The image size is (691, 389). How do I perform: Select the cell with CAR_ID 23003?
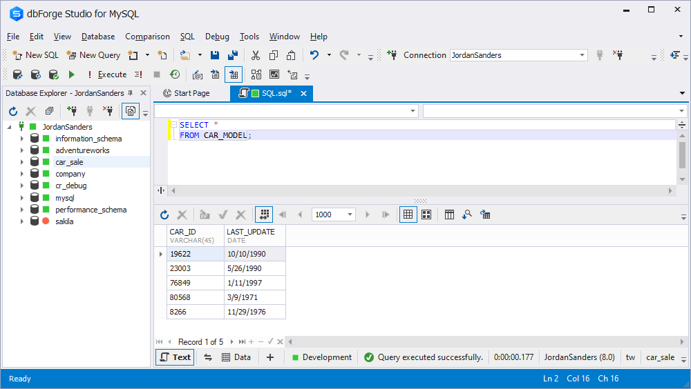pos(196,268)
